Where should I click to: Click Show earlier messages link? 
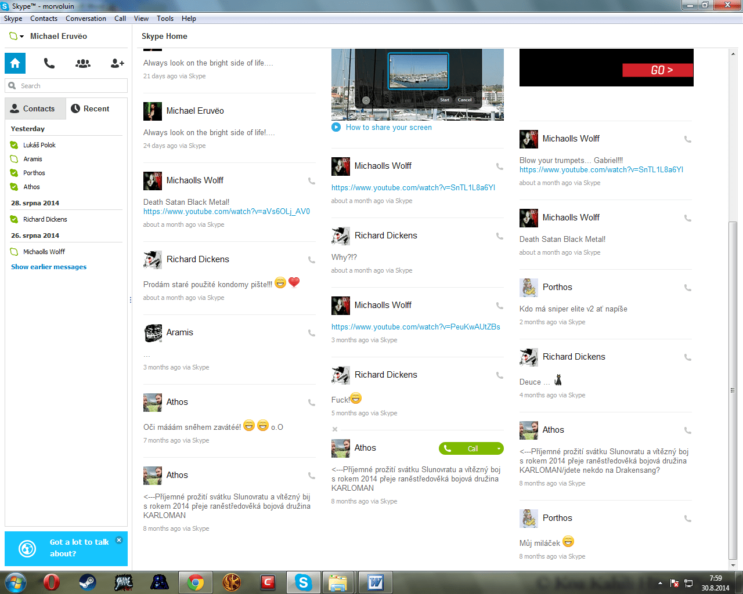[49, 267]
